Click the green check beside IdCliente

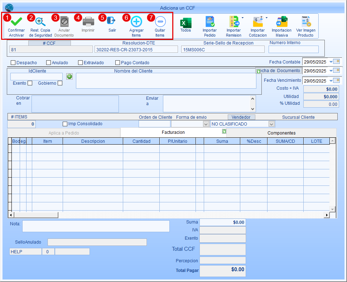(69, 76)
